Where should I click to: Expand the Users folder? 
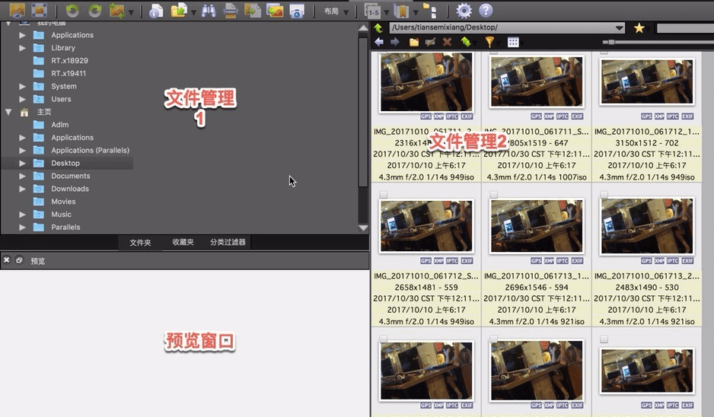22,99
